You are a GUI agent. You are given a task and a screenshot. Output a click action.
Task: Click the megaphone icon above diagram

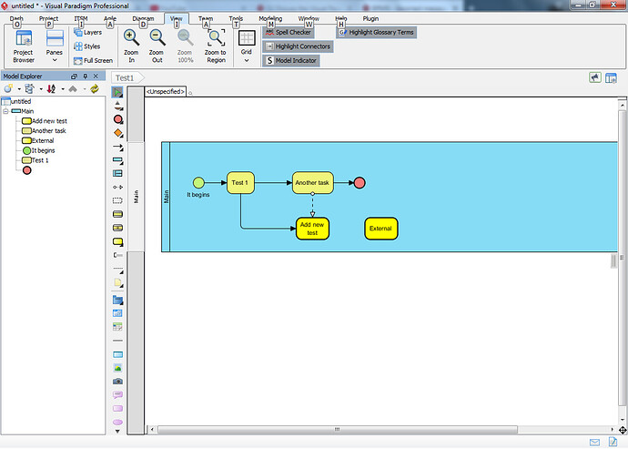[x=595, y=78]
